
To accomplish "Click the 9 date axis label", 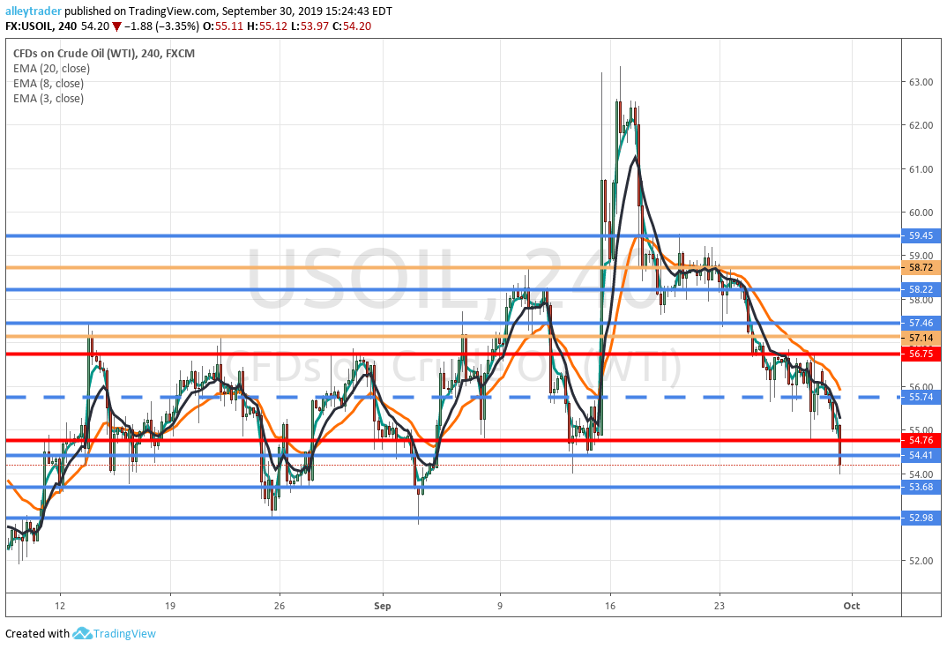I will tap(500, 606).
